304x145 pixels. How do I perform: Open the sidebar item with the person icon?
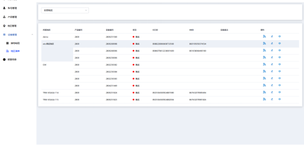point(10,8)
